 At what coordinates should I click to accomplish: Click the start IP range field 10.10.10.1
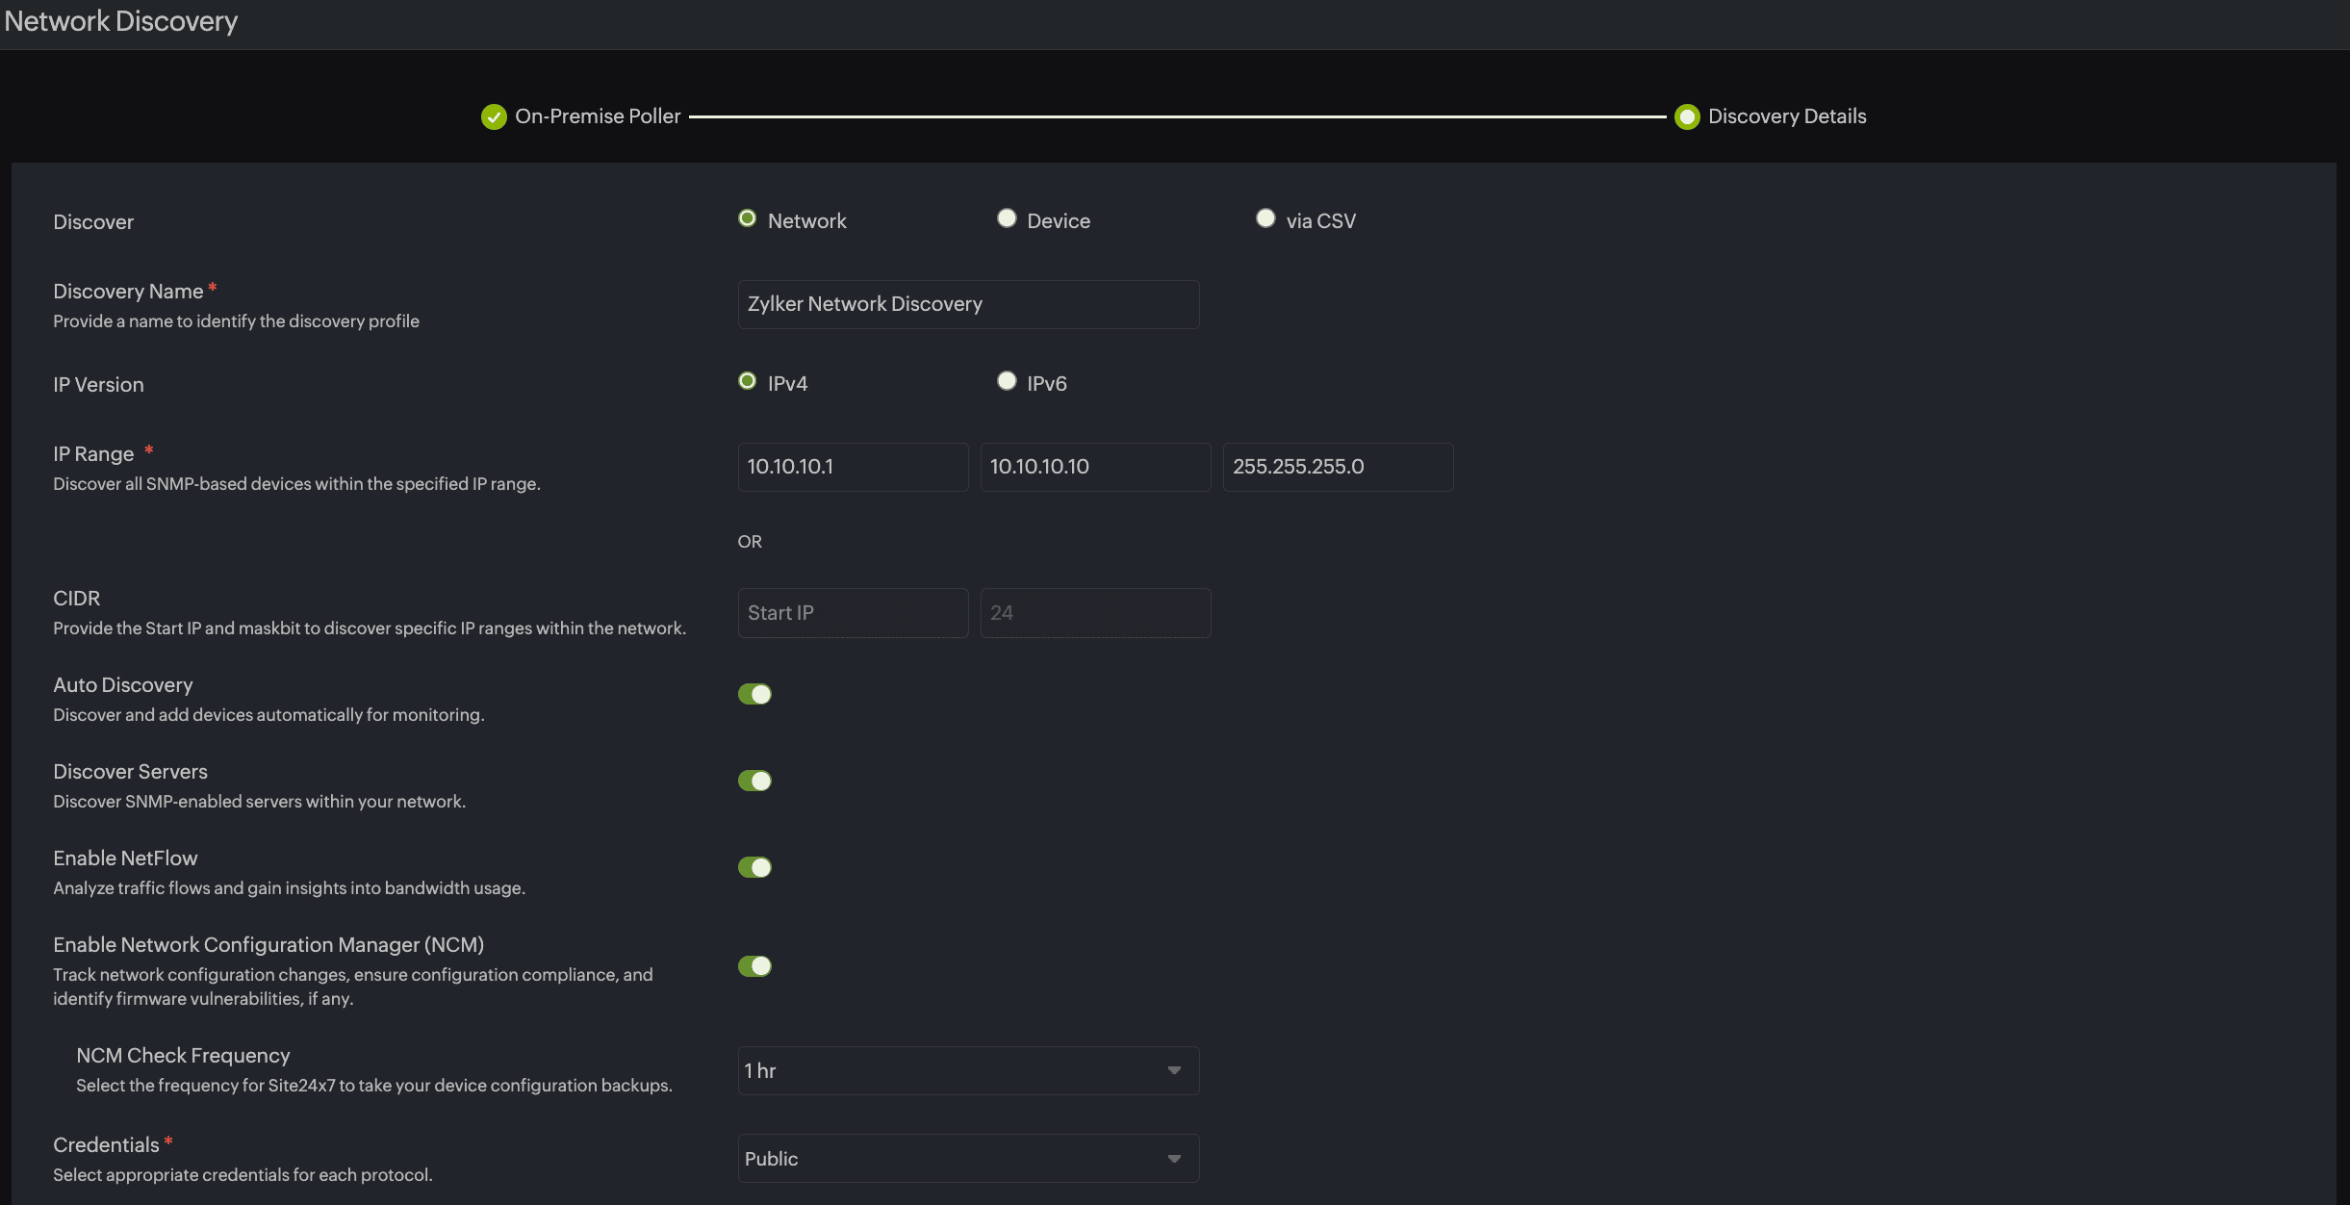click(852, 467)
